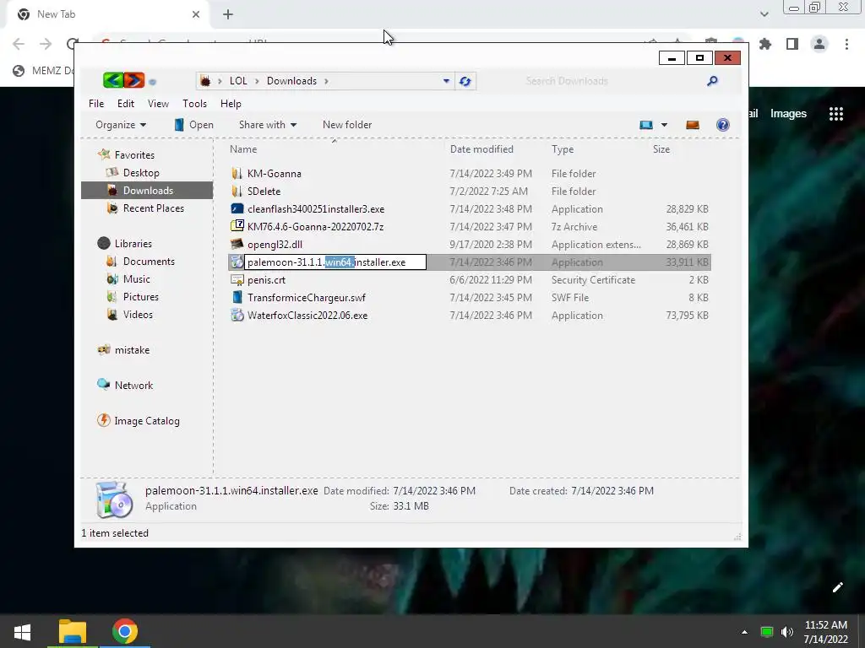This screenshot has width=865, height=648.
Task: Open the File menu
Action: click(x=96, y=104)
